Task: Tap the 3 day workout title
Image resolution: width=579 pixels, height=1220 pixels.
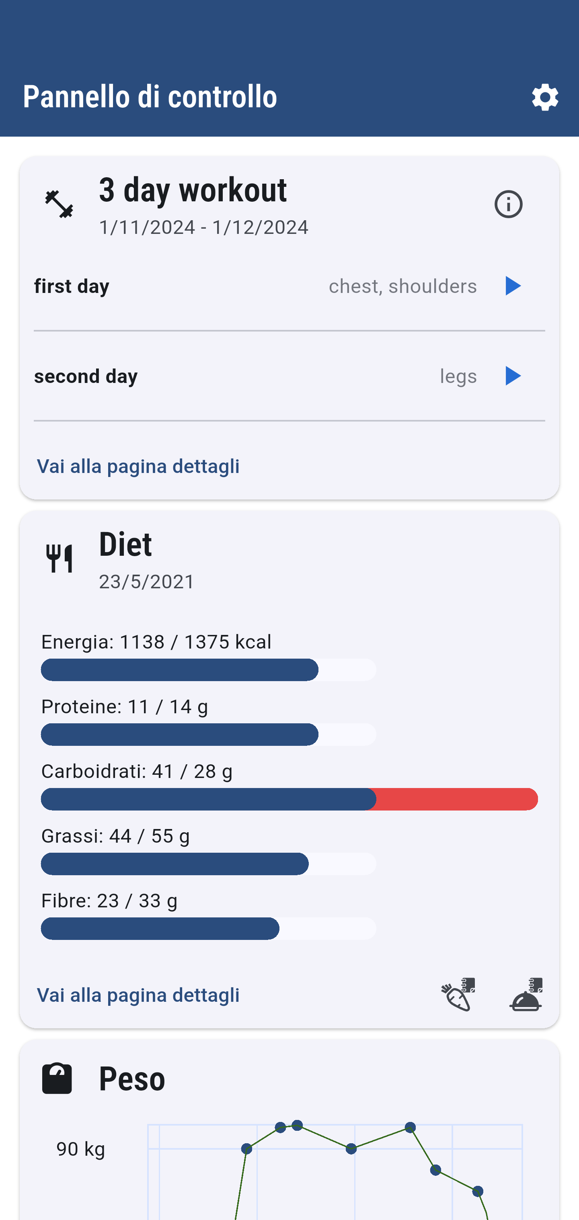Action: 193,190
